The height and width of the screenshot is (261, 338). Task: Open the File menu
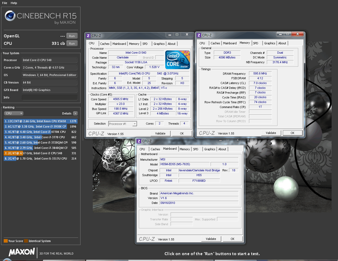point(5,3)
